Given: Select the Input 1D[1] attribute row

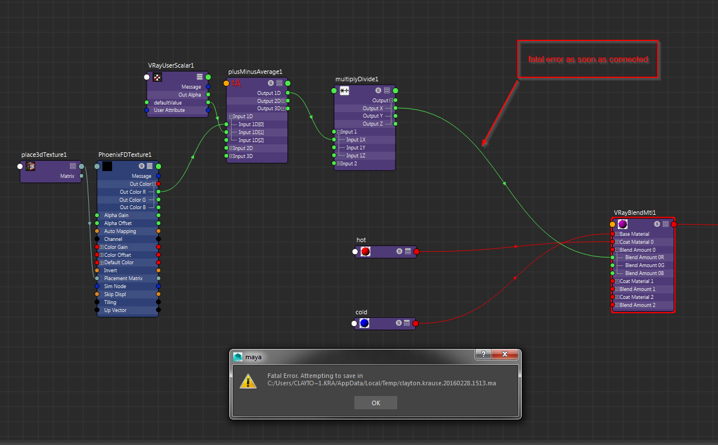Looking at the screenshot, I should [x=257, y=132].
